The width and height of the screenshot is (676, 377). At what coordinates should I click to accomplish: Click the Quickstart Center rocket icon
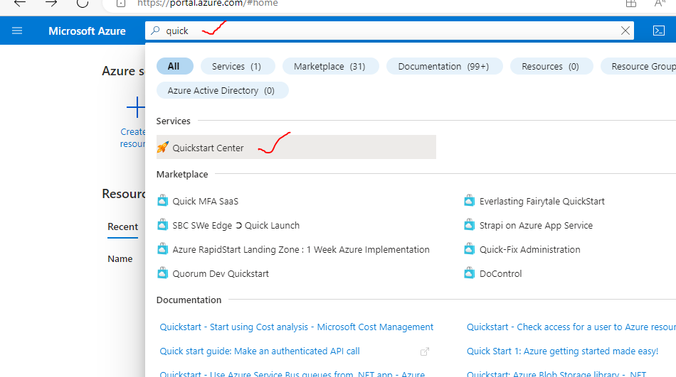162,148
